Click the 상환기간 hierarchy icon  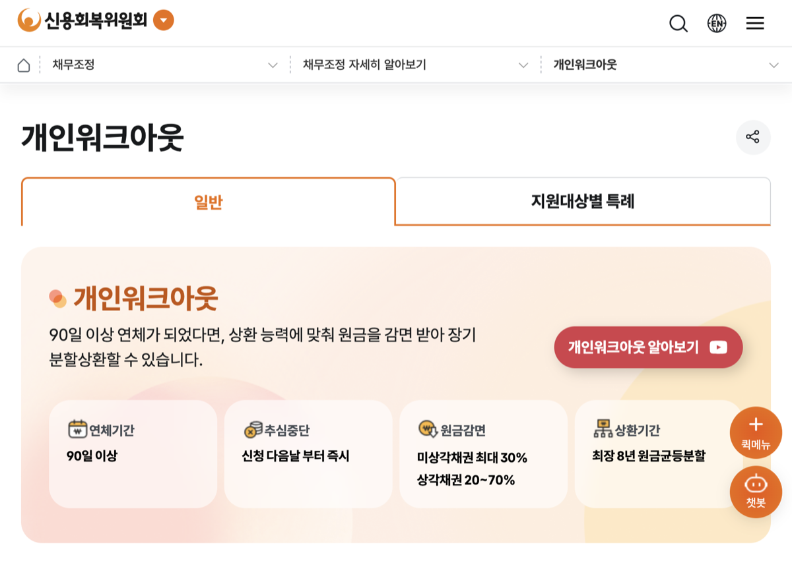pyautogui.click(x=603, y=429)
